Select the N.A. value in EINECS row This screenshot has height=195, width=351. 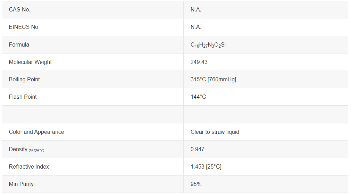(196, 27)
